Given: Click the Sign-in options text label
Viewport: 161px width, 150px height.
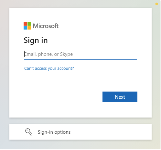Looking at the screenshot, I should coord(54,132).
